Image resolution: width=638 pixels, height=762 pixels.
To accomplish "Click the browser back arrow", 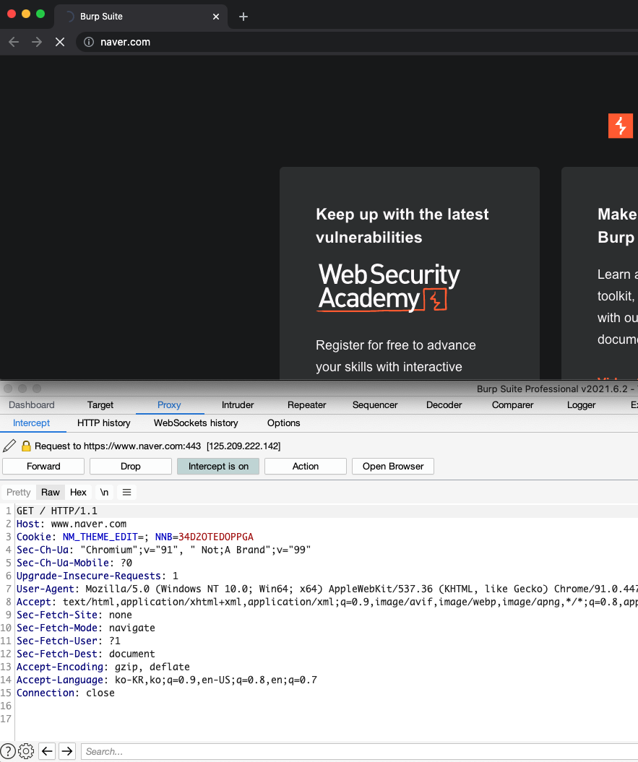I will pos(14,43).
